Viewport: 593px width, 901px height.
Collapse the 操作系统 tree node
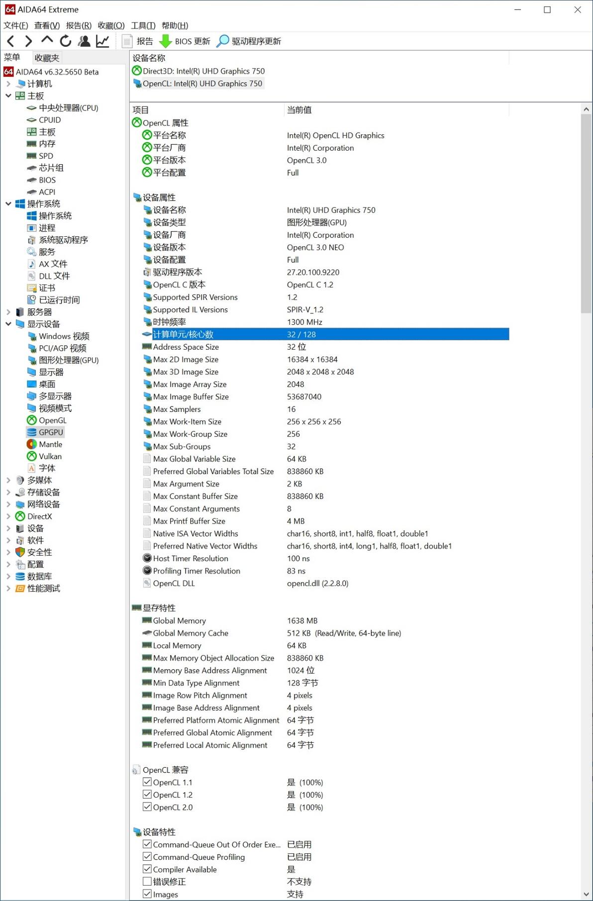tap(8, 203)
